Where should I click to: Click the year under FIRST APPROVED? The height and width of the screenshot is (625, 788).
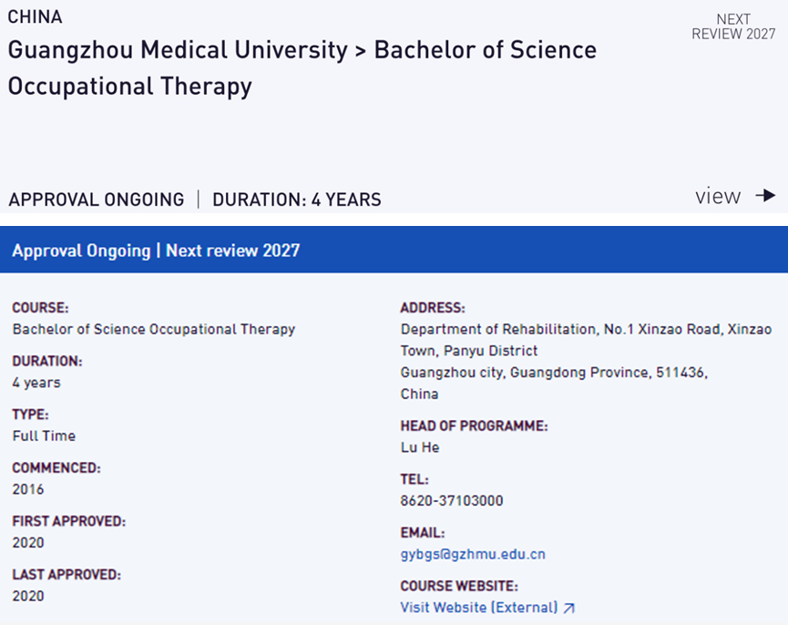tap(28, 543)
